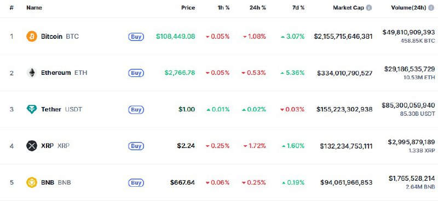The image size is (438, 201).
Task: Click the Bitcoin orange logo icon
Action: pyautogui.click(x=32, y=37)
